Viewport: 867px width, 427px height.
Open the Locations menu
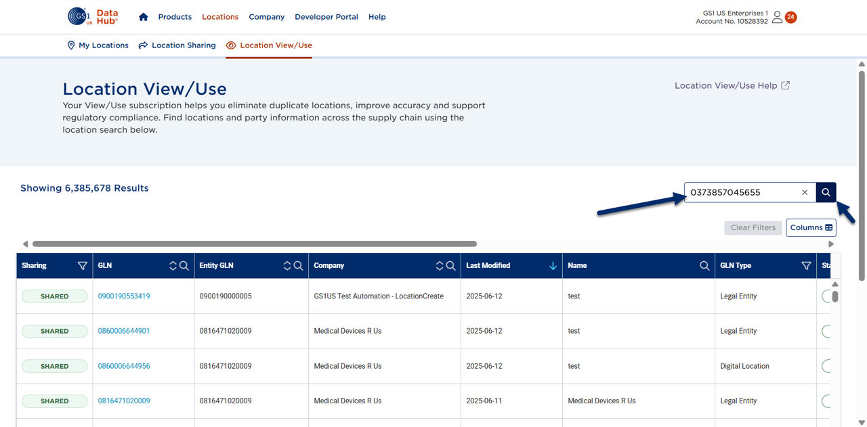click(220, 17)
